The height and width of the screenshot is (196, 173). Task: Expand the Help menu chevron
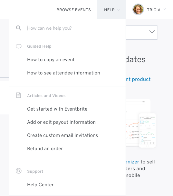pos(118,10)
